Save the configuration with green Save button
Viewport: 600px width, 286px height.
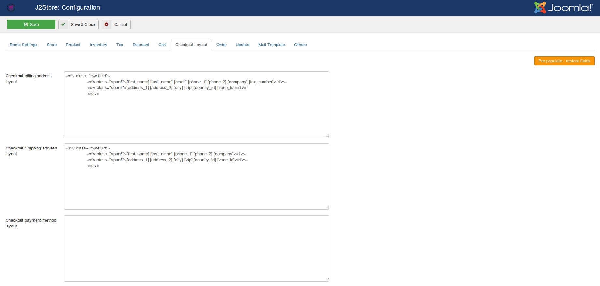31,24
